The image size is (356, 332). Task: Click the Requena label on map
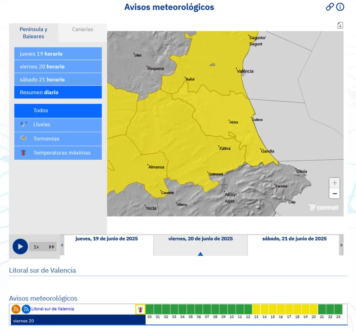(x=155, y=69)
